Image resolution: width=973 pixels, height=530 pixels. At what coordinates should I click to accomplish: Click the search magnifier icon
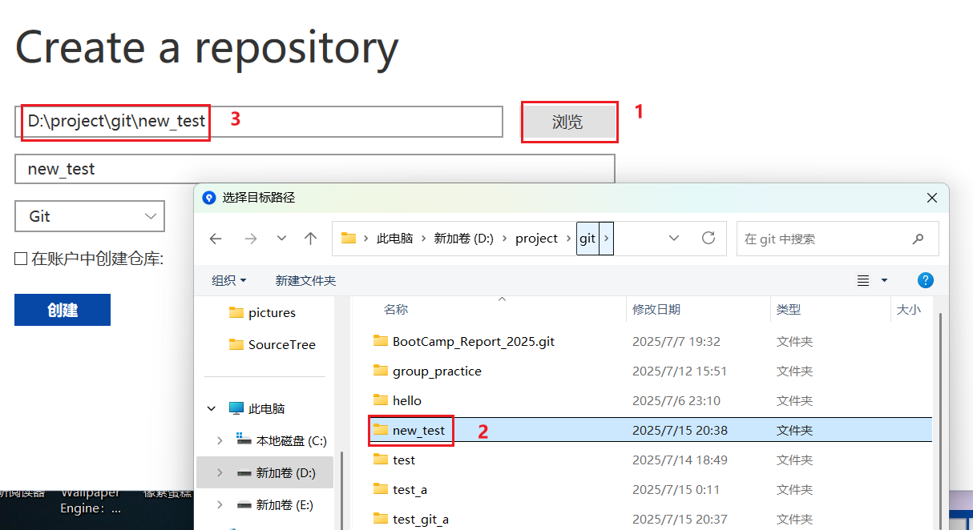[918, 239]
